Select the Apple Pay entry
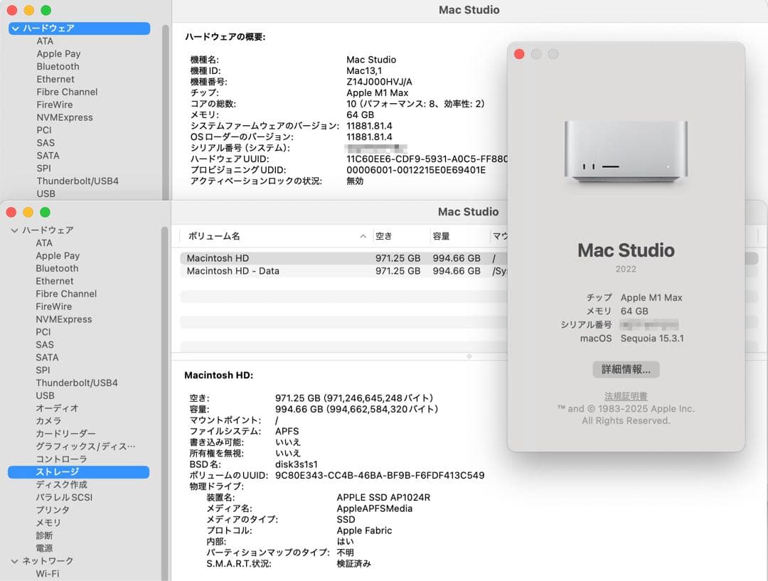 click(x=59, y=255)
